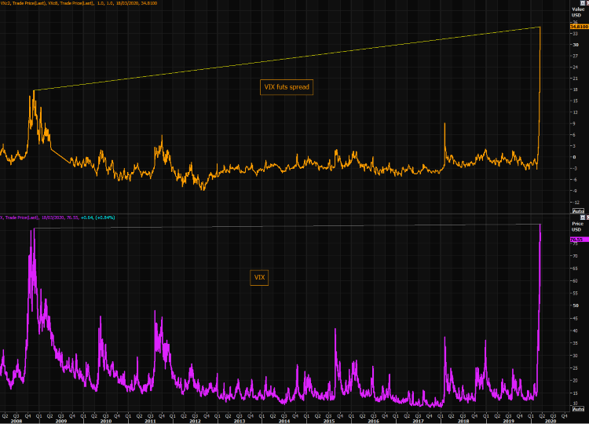589x424 pixels.
Task: Click the 60 tick on VIX price axis
Action: pyautogui.click(x=575, y=281)
